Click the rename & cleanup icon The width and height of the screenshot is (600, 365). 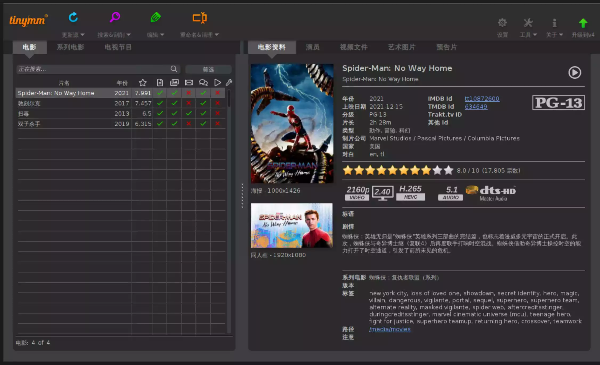pos(199,18)
